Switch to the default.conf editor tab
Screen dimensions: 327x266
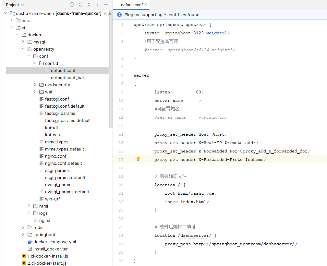coord(130,5)
